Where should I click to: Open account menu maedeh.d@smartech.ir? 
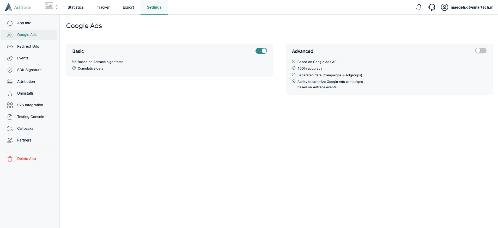coord(472,7)
